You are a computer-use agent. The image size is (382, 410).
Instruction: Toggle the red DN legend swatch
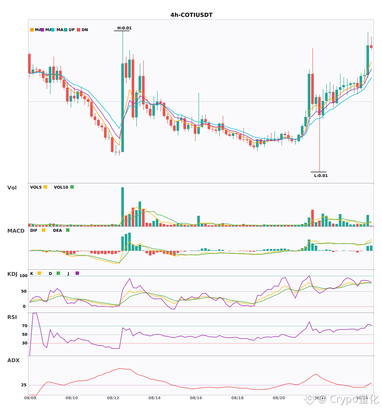point(79,30)
